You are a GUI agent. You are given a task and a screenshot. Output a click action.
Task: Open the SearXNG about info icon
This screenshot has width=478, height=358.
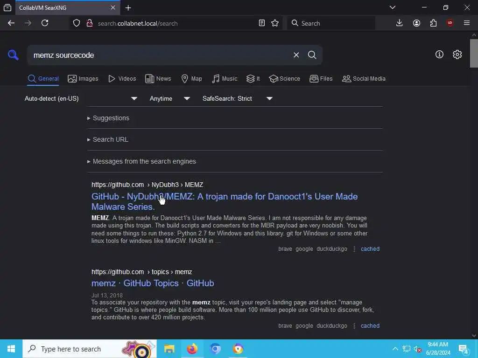(x=439, y=55)
